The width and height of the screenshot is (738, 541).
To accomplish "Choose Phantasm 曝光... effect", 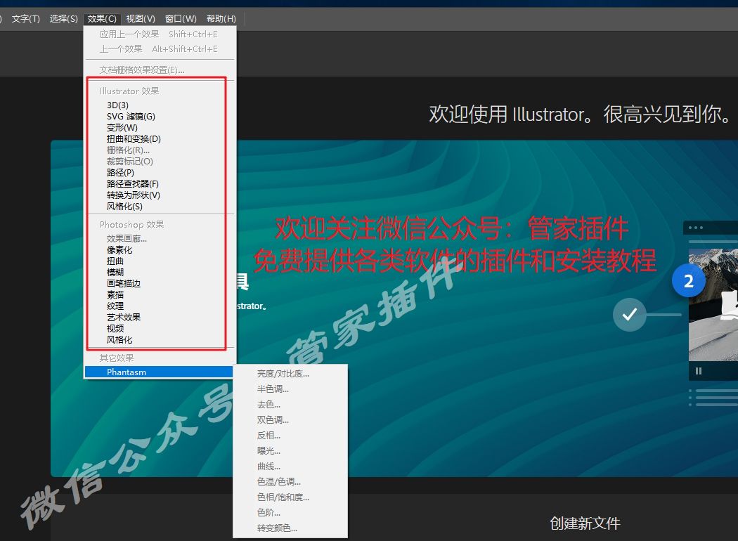I will pos(290,450).
